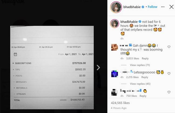Image resolution: width=175 pixels, height=113 pixels.
Task: Click the caption avatar of bhadbhabie
Action: (115, 24)
